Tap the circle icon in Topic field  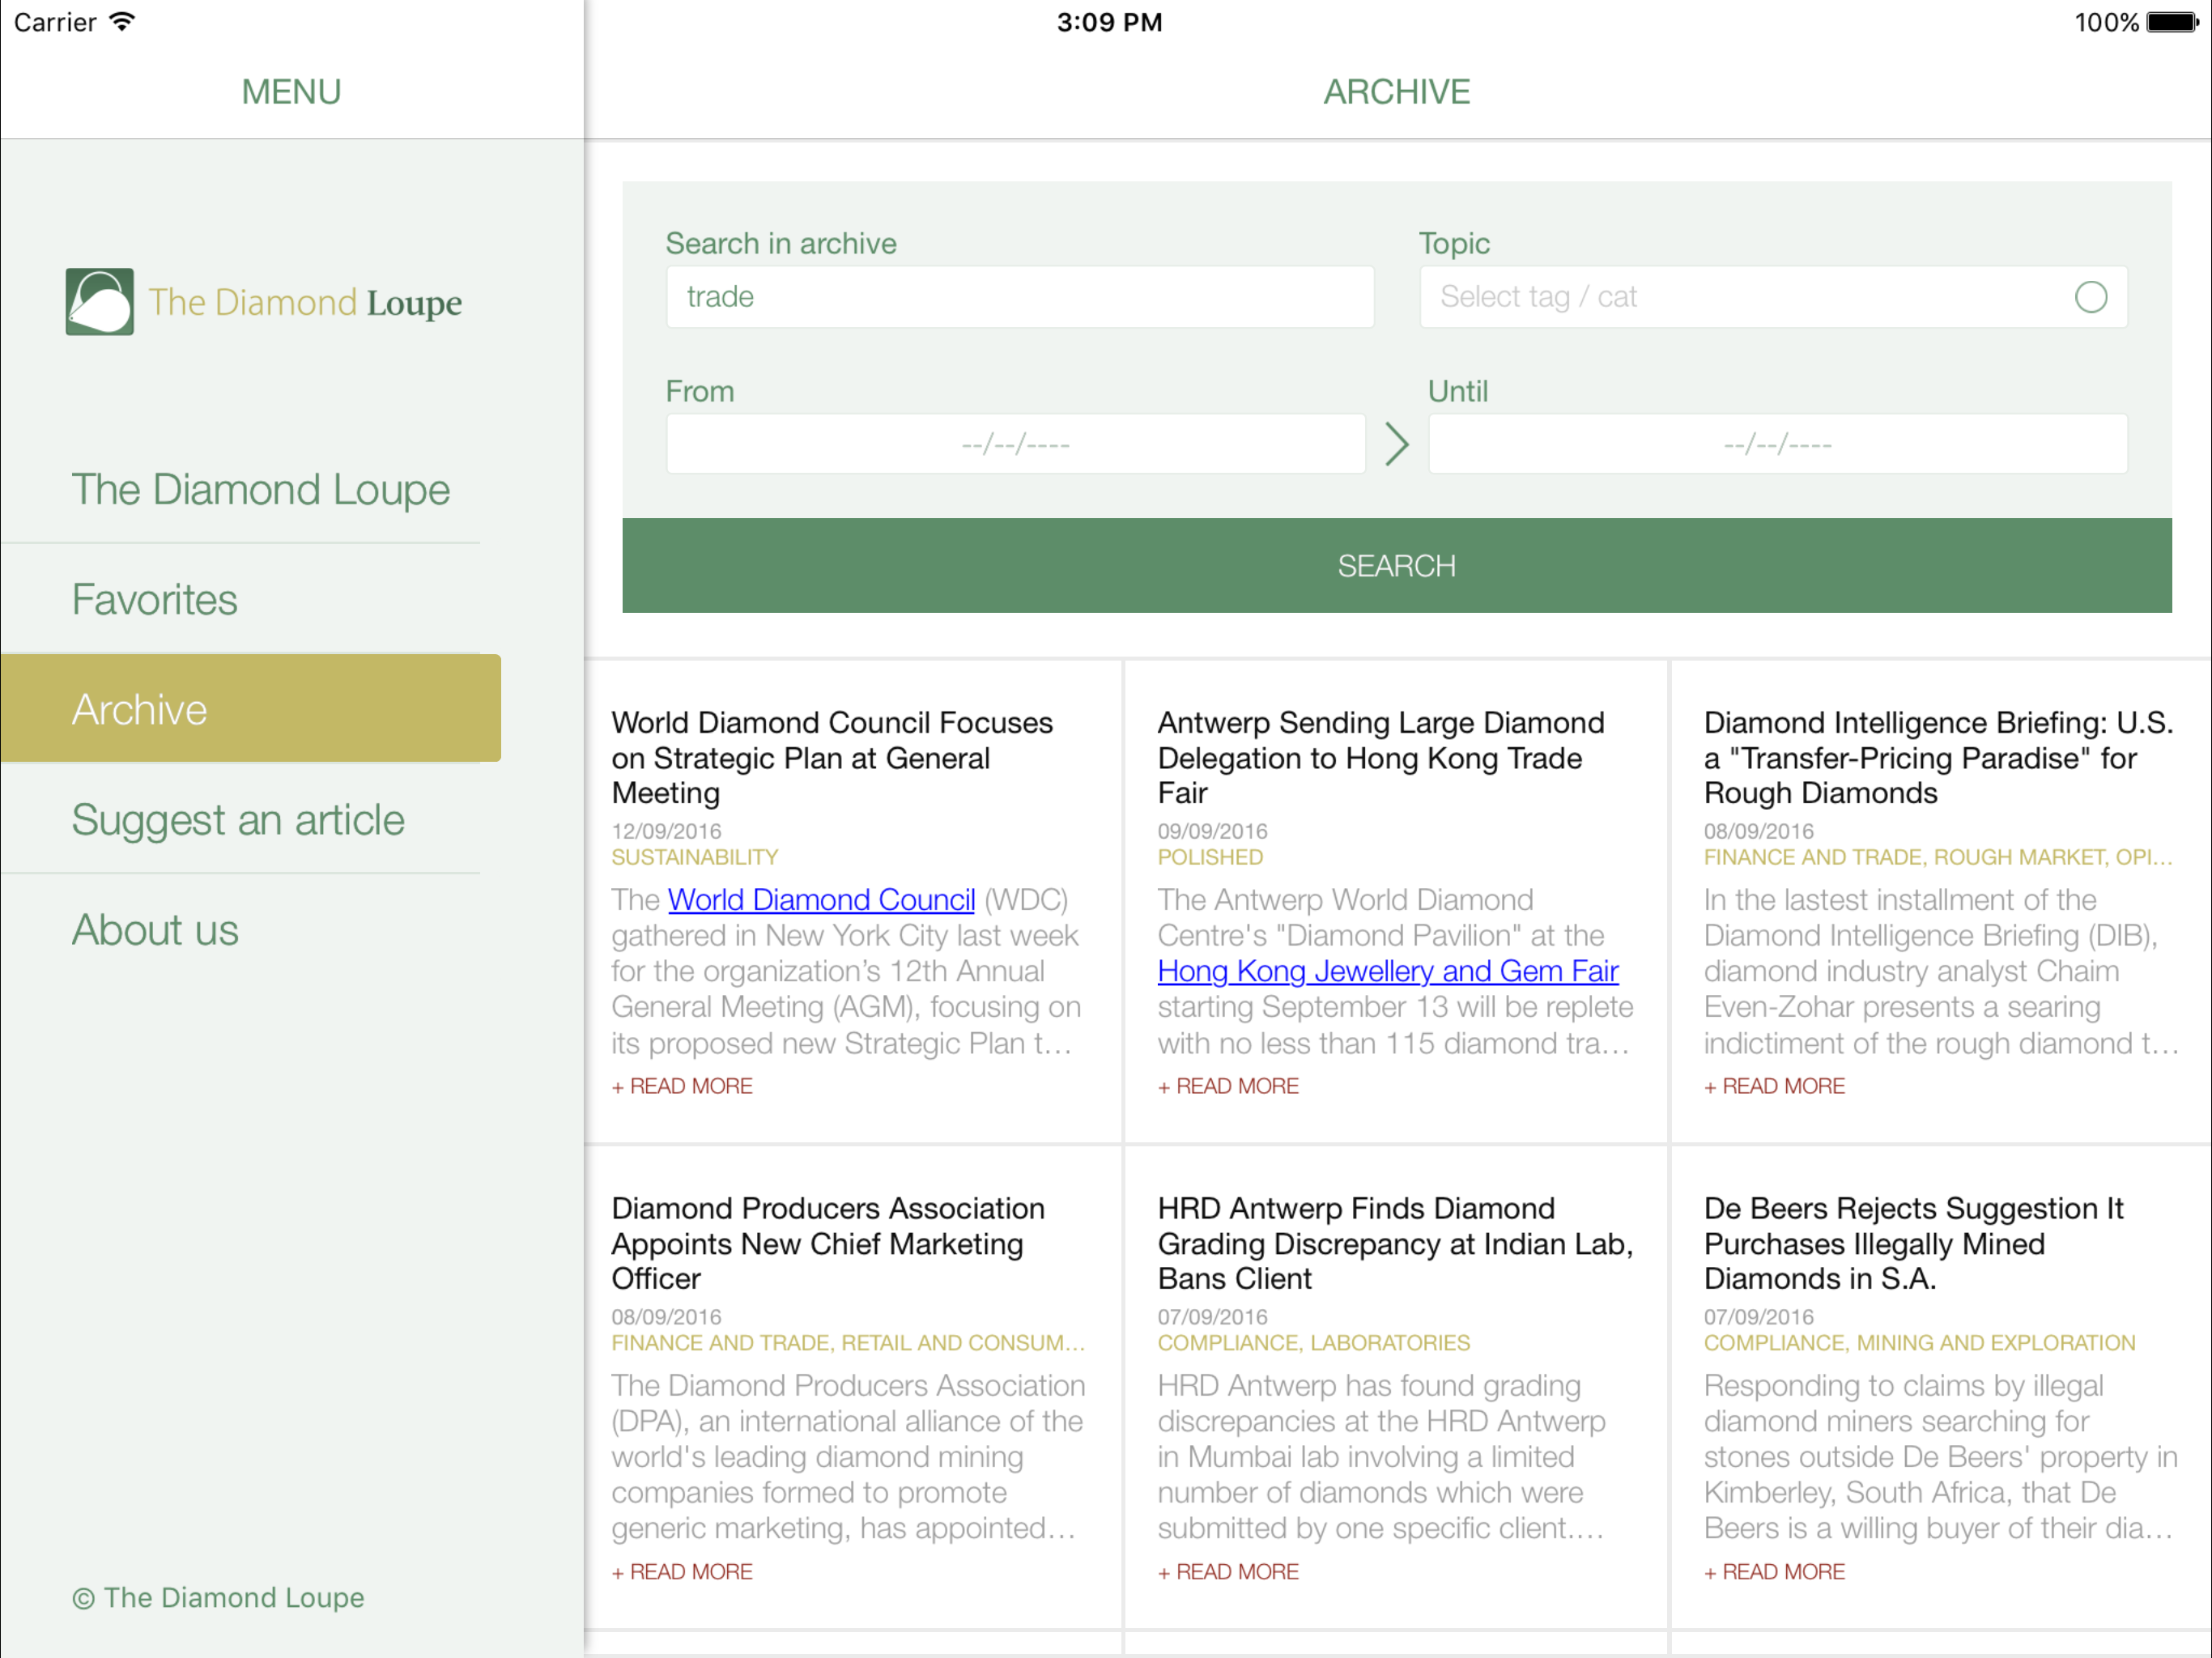[x=2090, y=297]
